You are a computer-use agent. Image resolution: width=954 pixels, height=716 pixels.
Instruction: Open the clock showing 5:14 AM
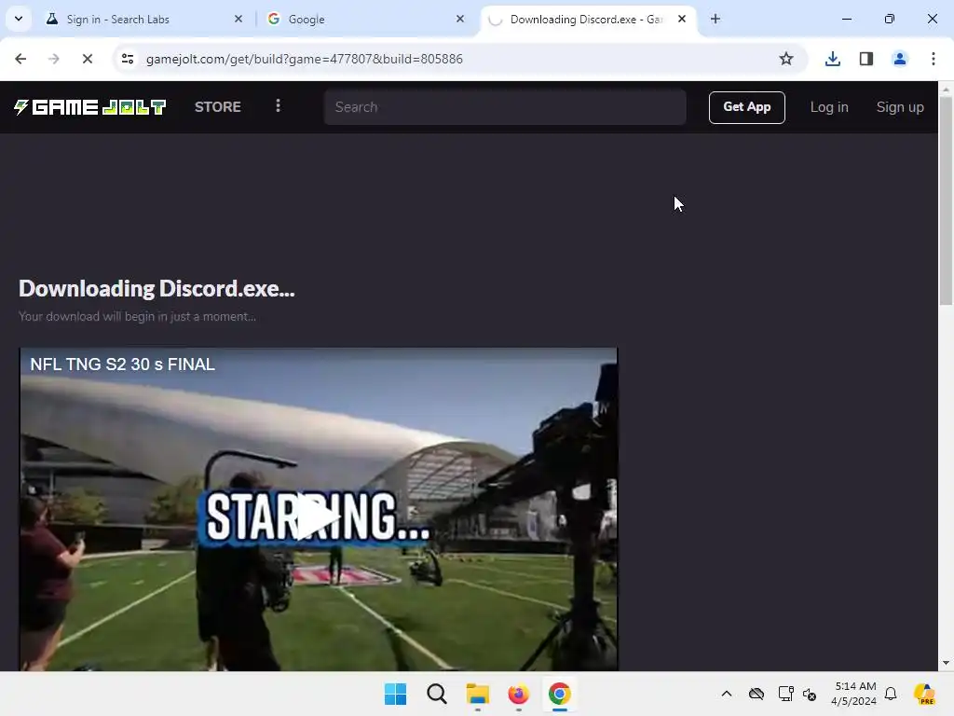click(854, 694)
